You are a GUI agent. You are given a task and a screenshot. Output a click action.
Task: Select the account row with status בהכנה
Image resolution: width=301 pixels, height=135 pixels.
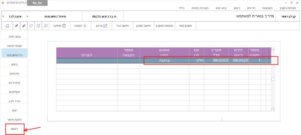click(165, 60)
